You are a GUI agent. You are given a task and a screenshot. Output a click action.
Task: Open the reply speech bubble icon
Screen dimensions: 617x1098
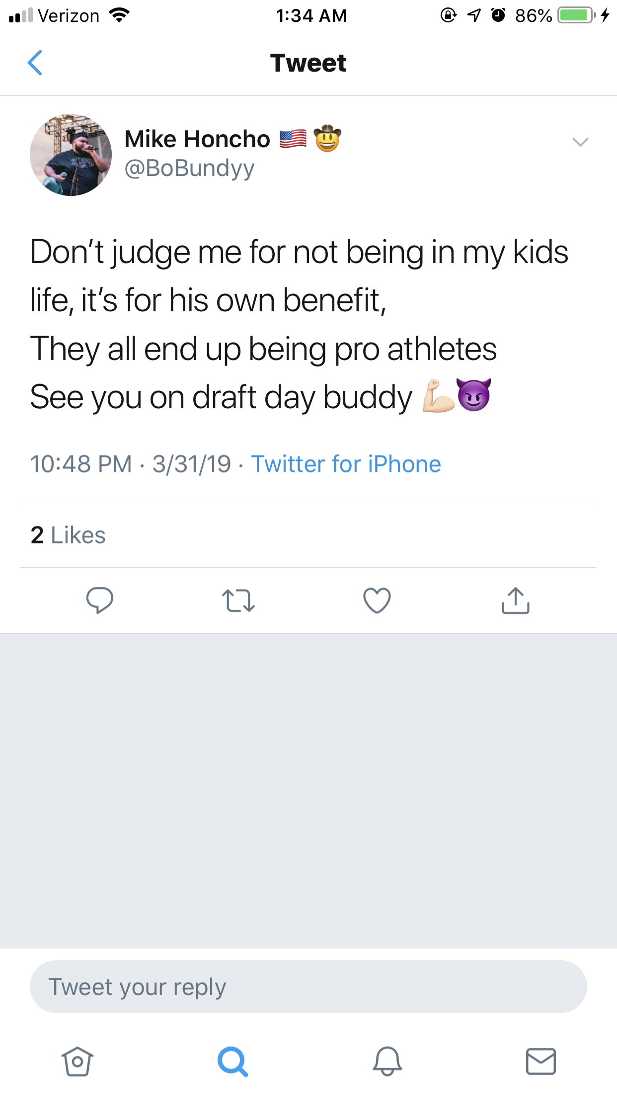(99, 600)
